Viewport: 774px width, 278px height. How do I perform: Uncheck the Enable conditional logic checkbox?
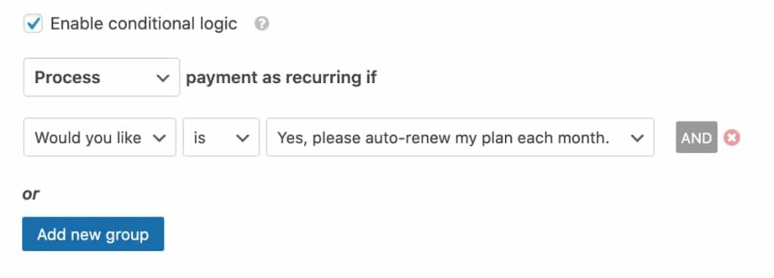[33, 23]
